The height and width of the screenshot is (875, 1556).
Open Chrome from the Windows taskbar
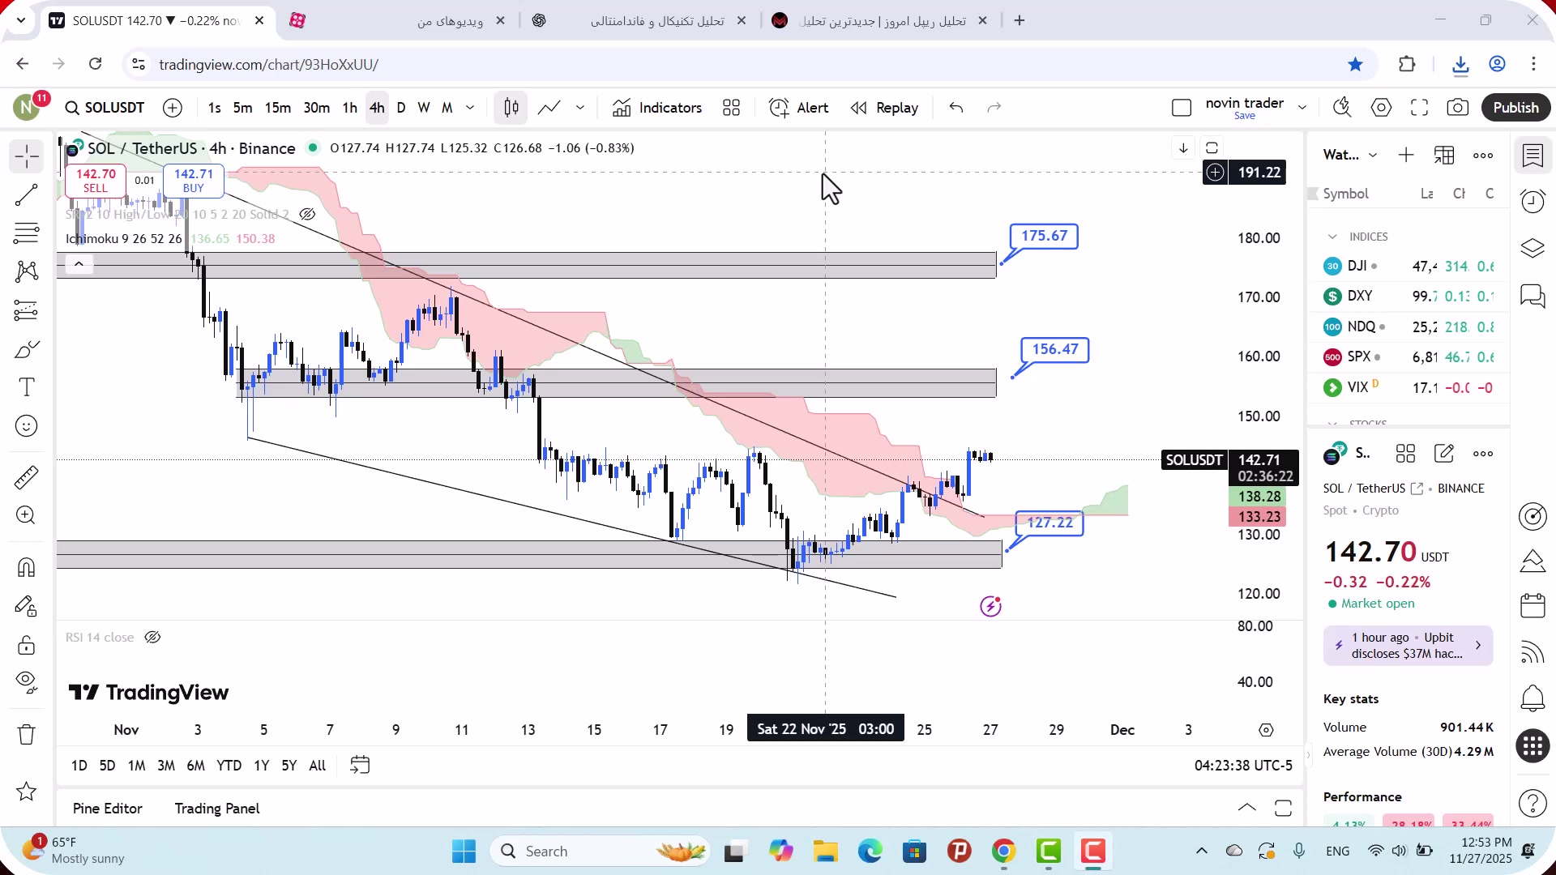coord(1003,852)
